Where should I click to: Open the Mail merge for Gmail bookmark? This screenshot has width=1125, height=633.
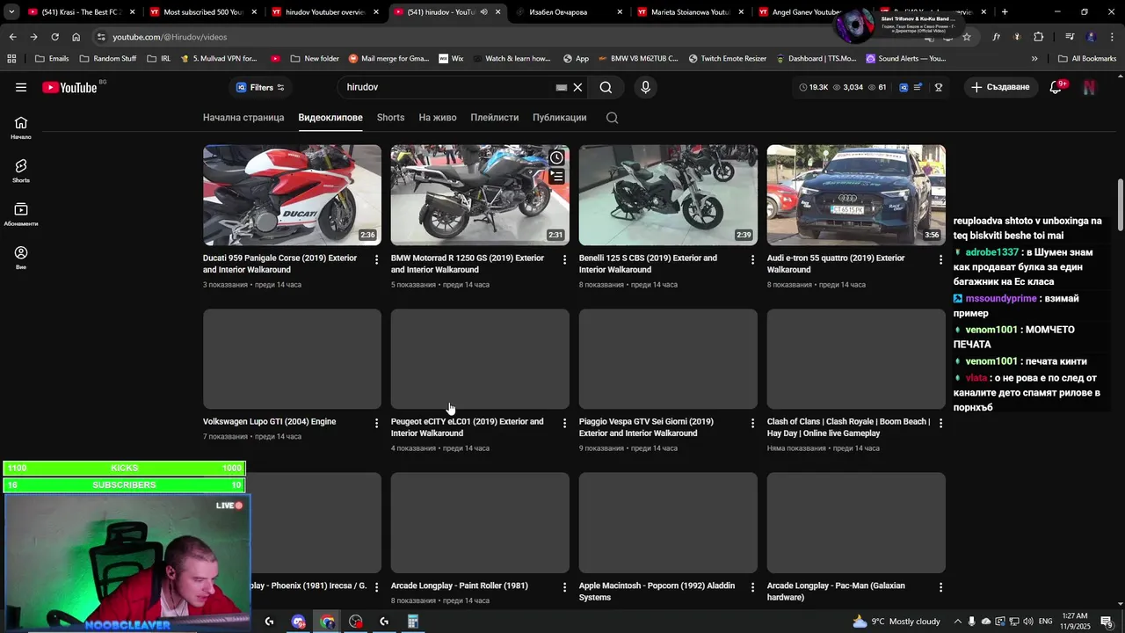coord(388,59)
